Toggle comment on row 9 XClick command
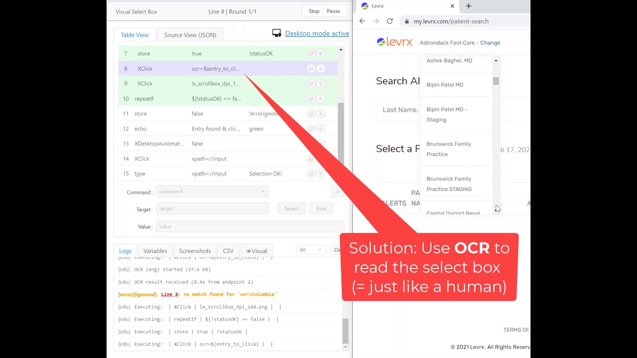Image resolution: width=637 pixels, height=358 pixels. [311, 84]
